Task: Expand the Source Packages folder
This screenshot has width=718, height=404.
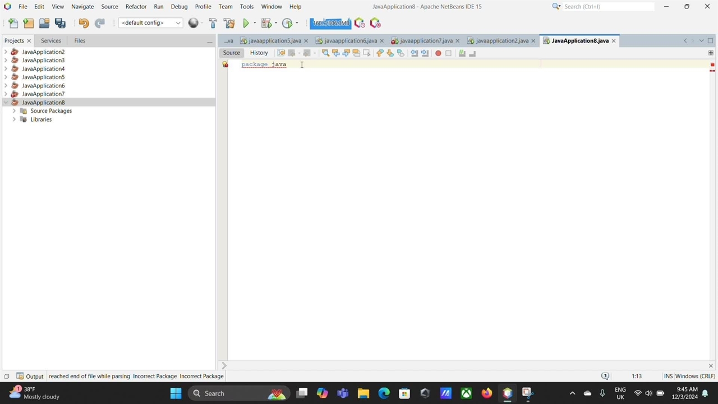Action: pyautogui.click(x=14, y=111)
